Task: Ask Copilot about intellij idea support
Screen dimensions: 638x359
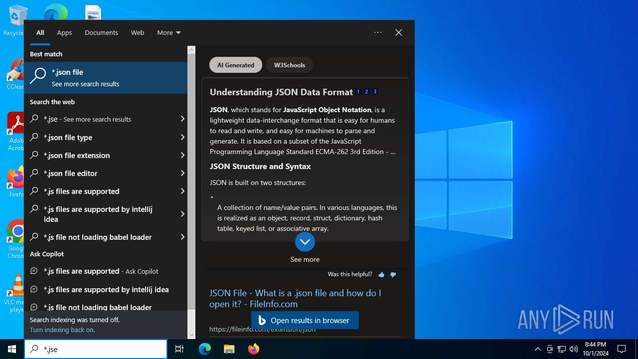Action: [106, 289]
